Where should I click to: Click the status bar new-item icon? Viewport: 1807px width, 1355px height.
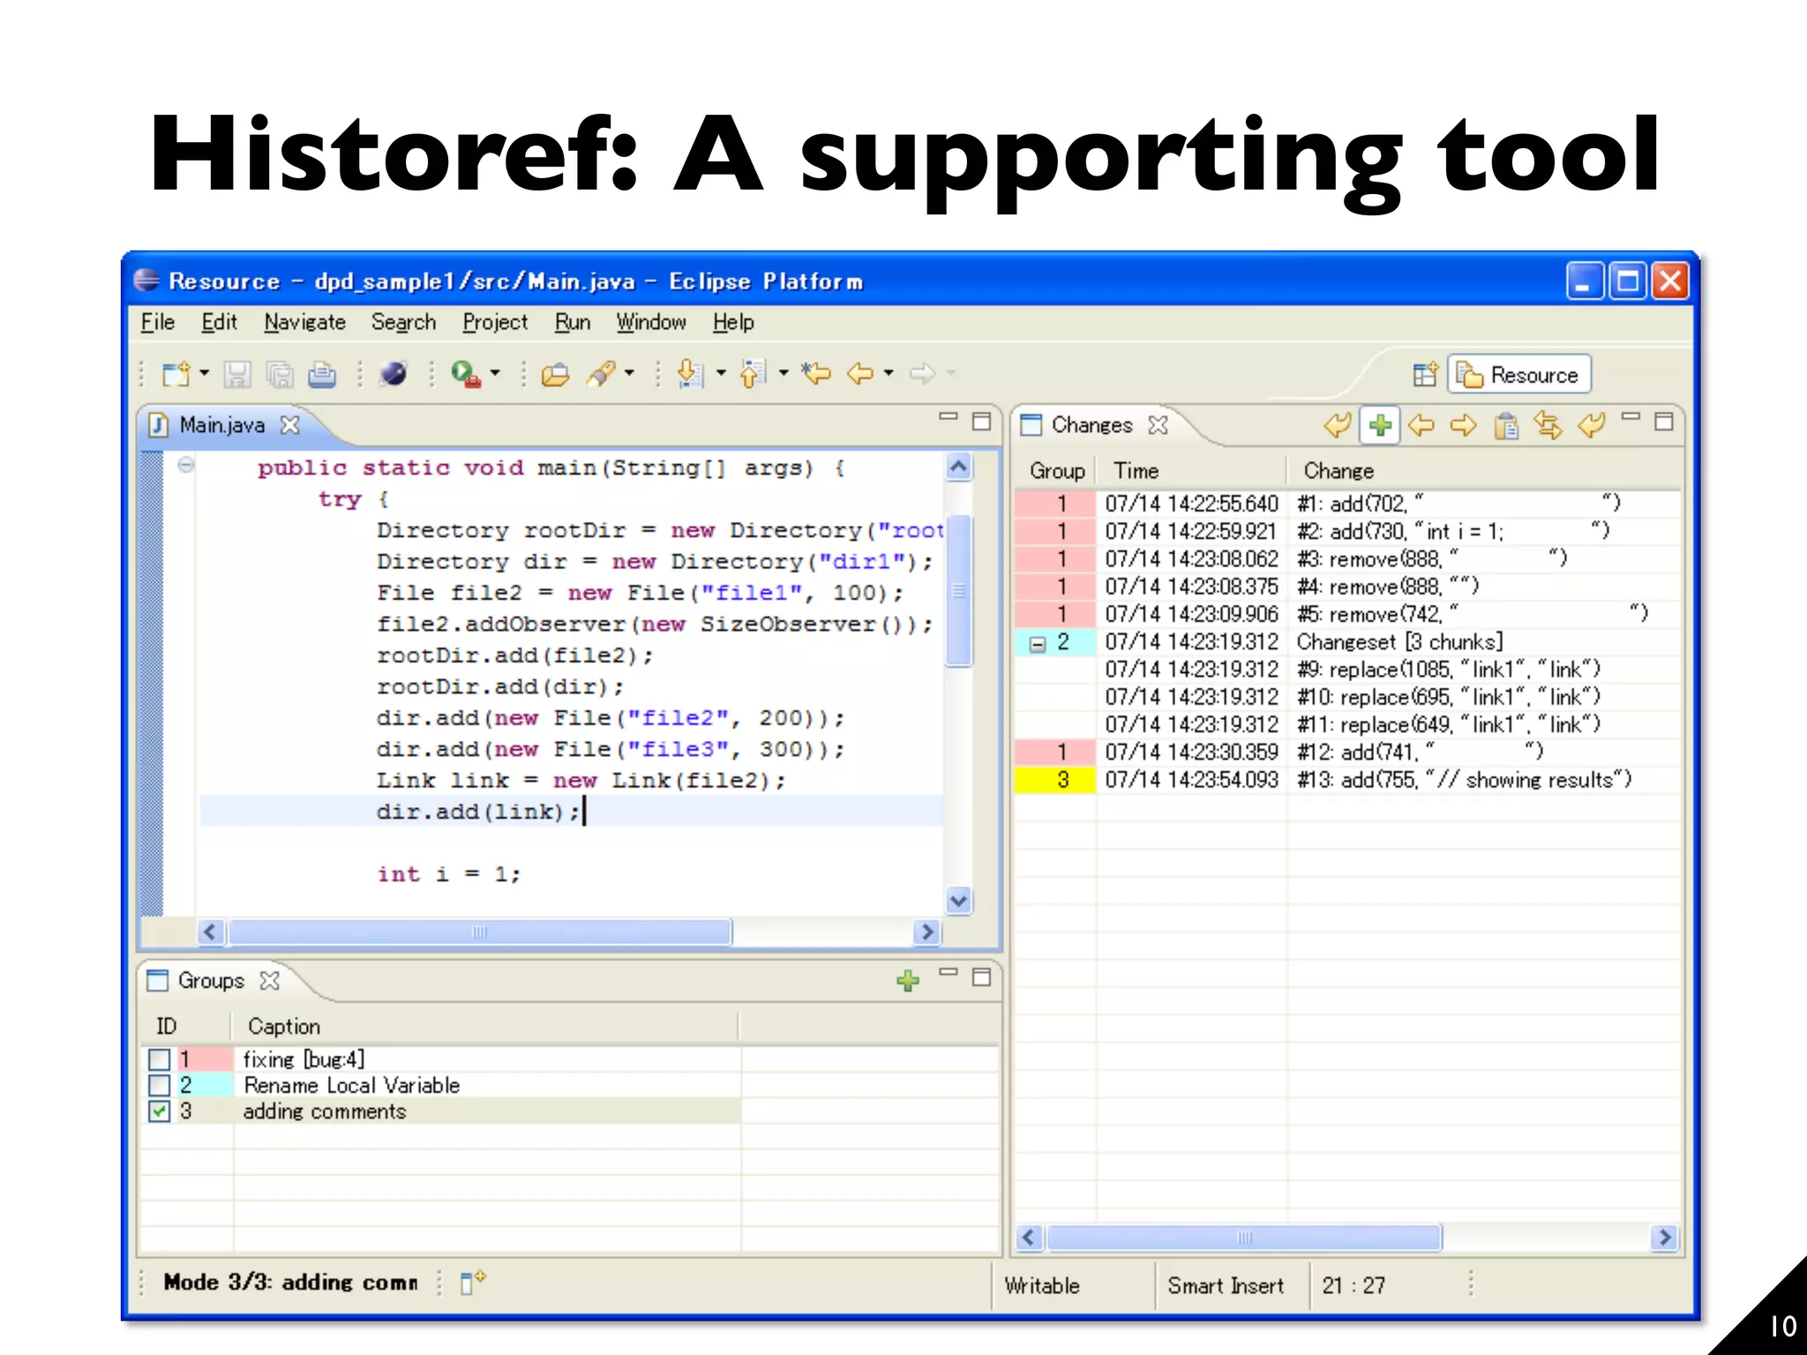point(473,1282)
